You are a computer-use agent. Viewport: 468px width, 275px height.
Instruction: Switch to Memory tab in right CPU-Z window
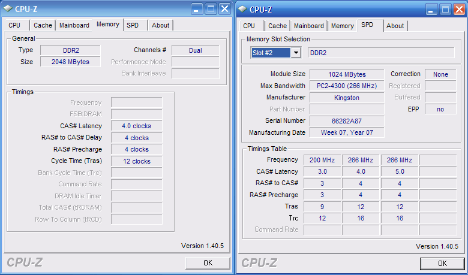coord(342,26)
